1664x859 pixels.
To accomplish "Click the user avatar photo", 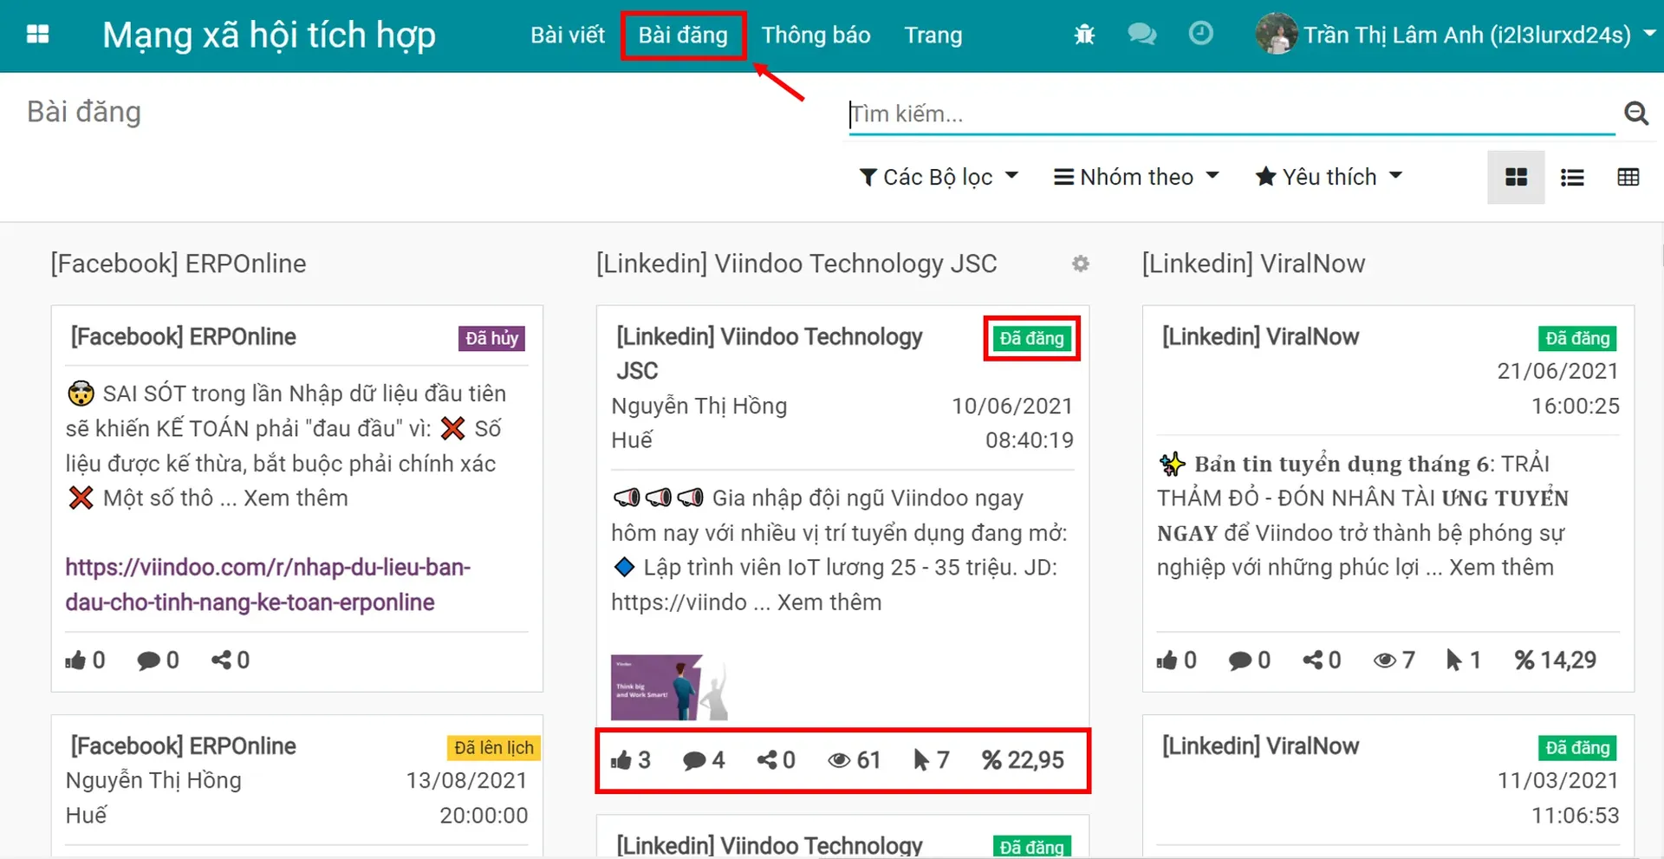I will pyautogui.click(x=1276, y=35).
